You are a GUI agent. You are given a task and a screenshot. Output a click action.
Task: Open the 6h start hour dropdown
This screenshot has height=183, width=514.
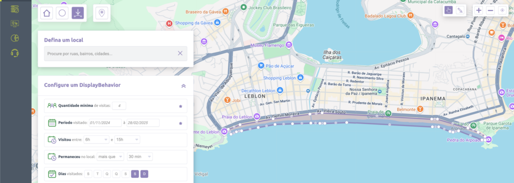96,139
